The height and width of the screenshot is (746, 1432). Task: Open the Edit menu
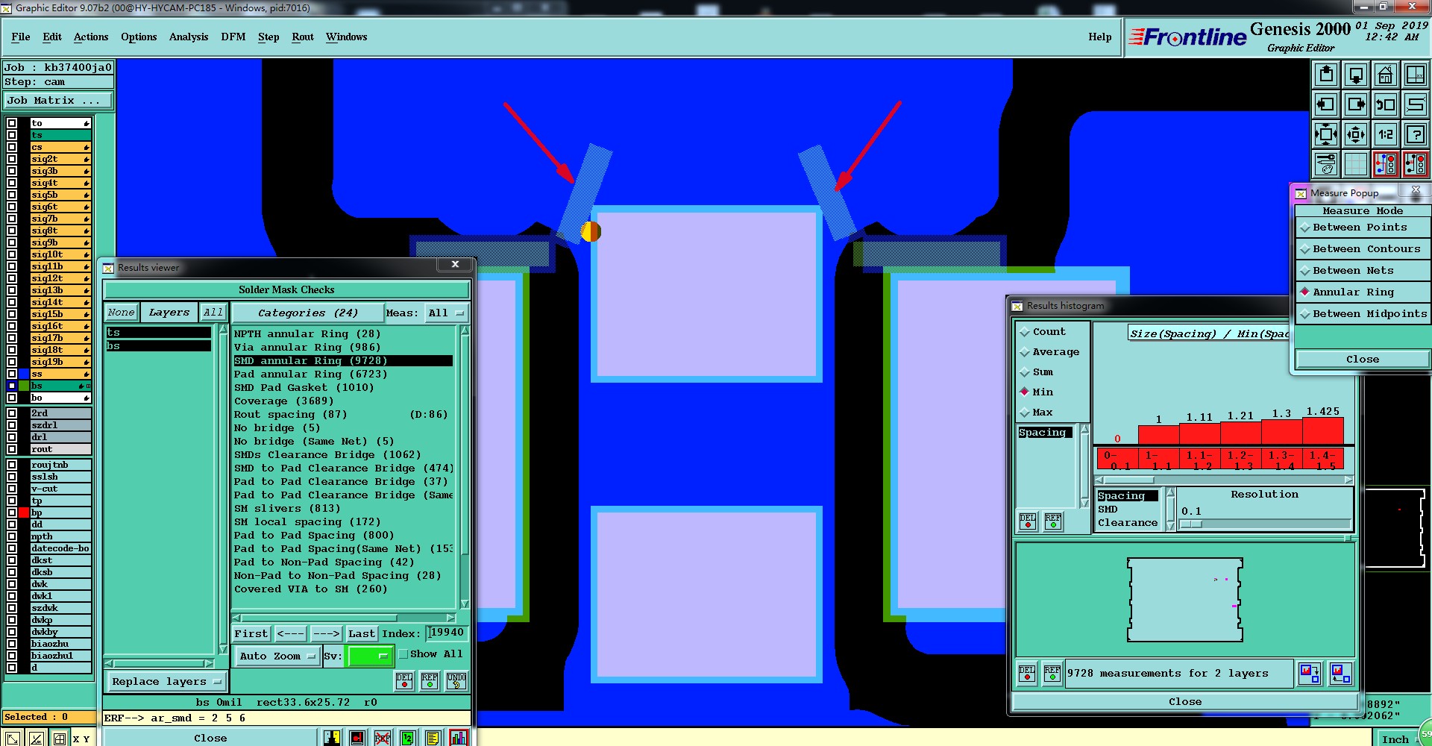52,37
